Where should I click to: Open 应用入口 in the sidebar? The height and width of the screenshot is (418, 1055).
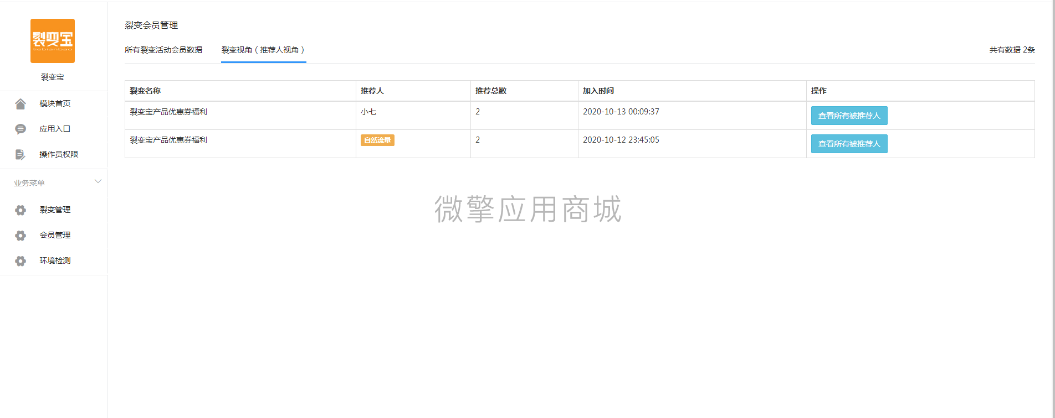click(x=55, y=129)
